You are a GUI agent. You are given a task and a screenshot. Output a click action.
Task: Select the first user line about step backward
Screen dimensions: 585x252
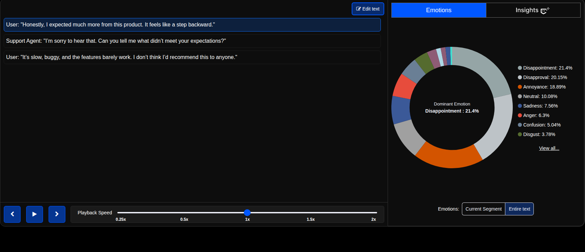click(x=192, y=25)
